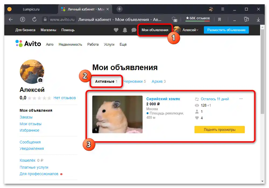This screenshot has width=269, height=188.
Task: Open Сообщения in the sidebar
Action: click(30, 142)
